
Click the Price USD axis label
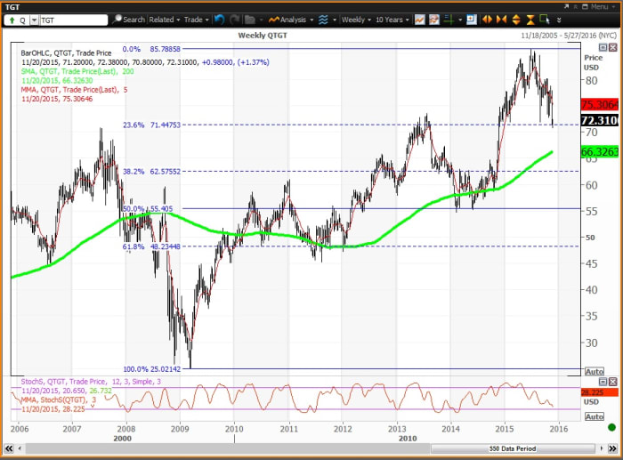594,62
